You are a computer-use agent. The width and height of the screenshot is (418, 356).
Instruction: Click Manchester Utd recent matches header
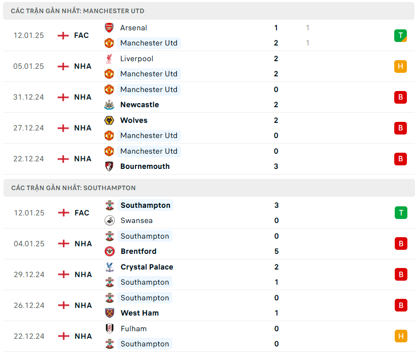(77, 11)
